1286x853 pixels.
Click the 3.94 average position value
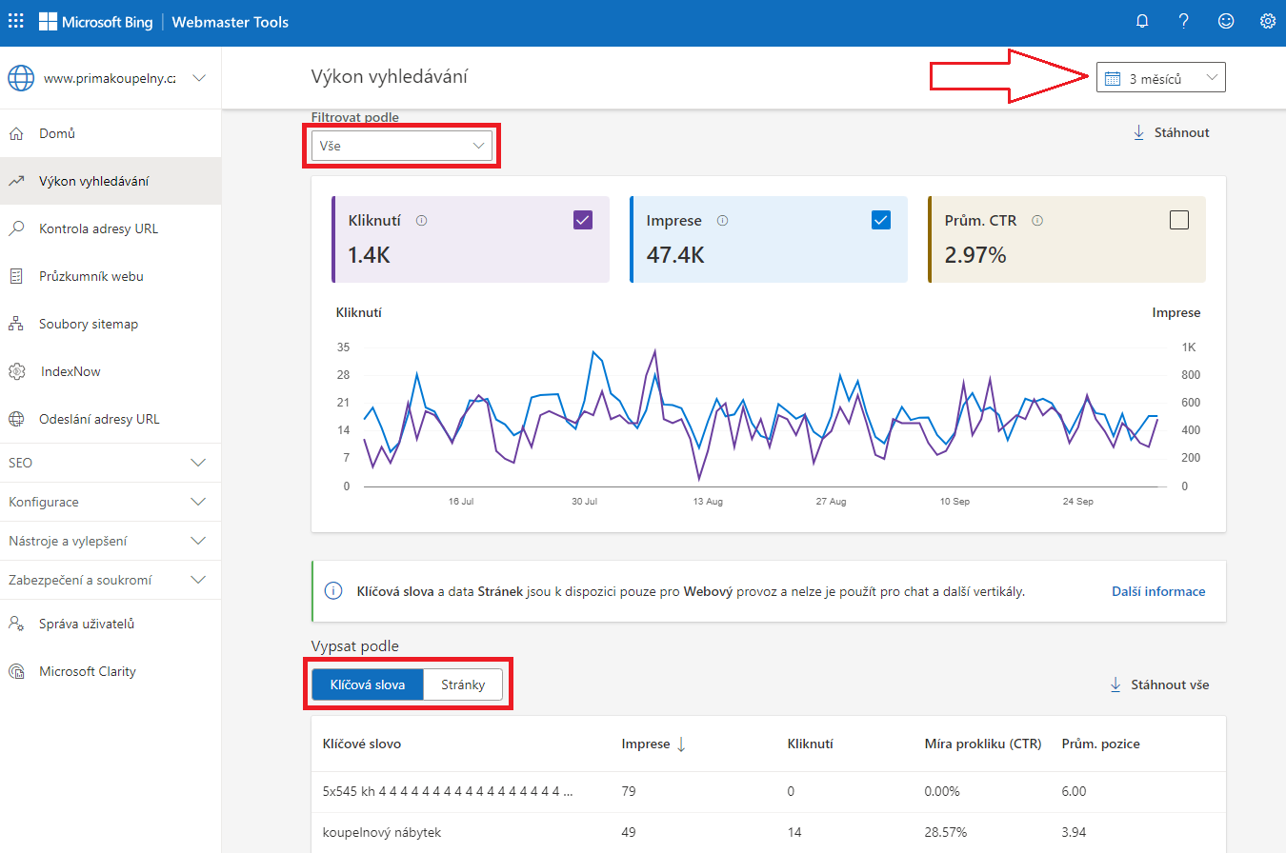(1075, 832)
